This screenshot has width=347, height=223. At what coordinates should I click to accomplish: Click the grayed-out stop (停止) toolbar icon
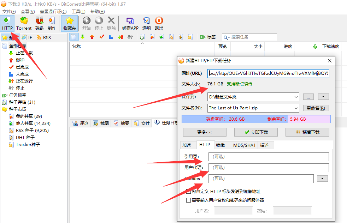[99, 23]
